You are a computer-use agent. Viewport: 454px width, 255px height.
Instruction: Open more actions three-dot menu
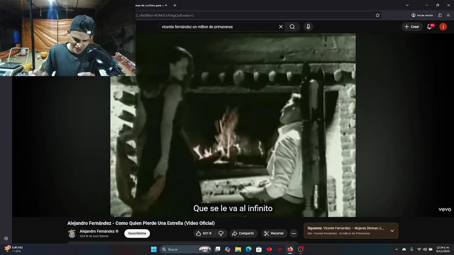point(294,233)
